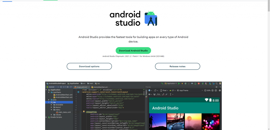
Task: Click the vertical Palette tab in the preview
Action: point(146,93)
